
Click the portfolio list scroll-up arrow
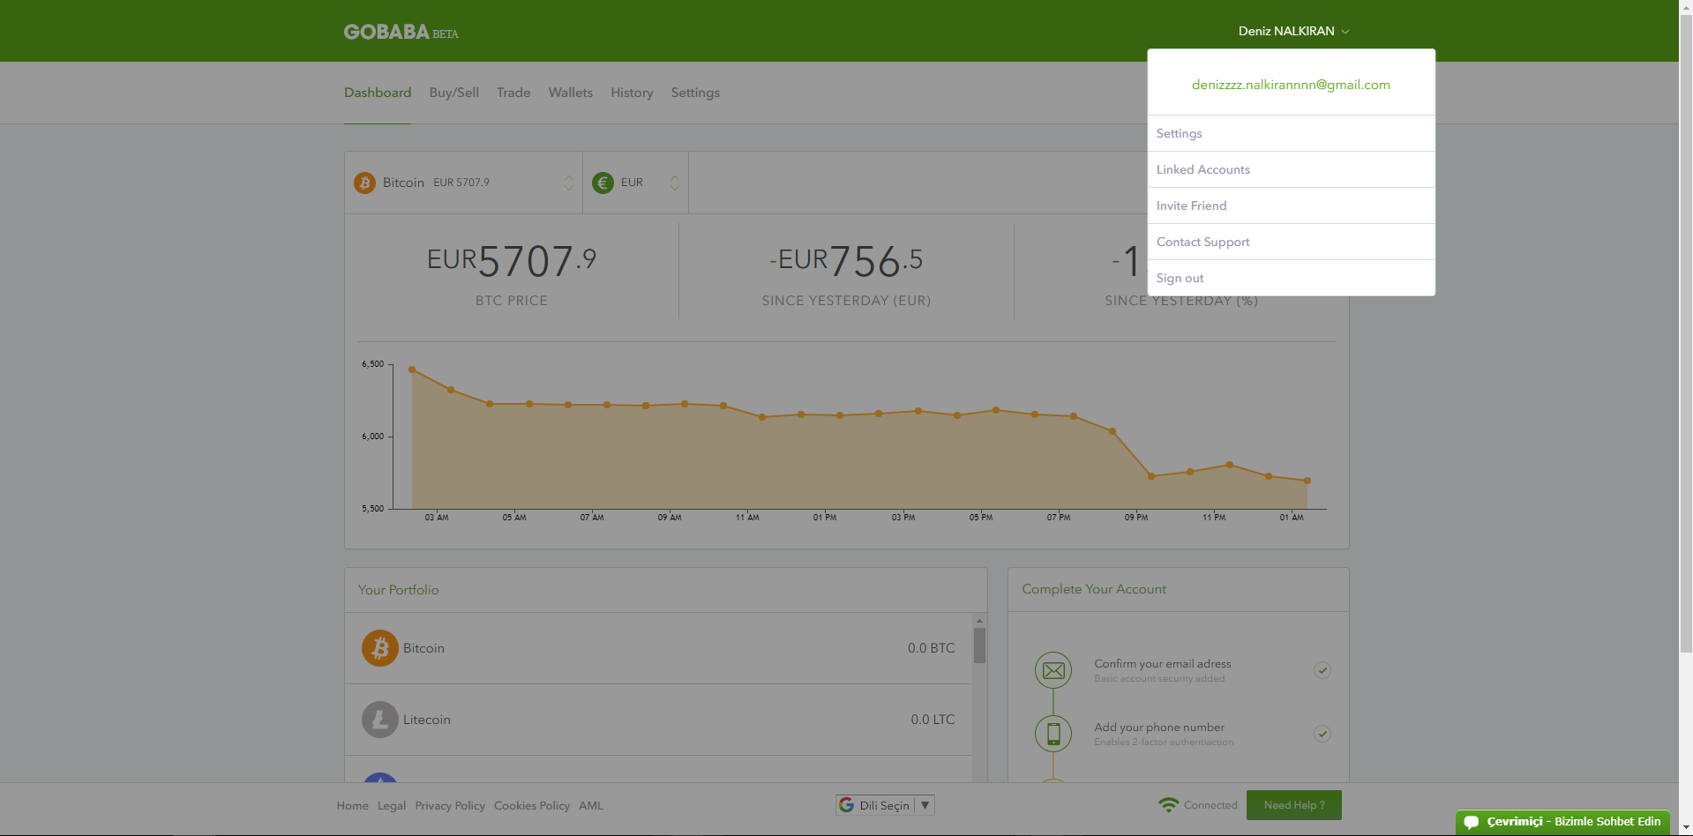point(979,621)
